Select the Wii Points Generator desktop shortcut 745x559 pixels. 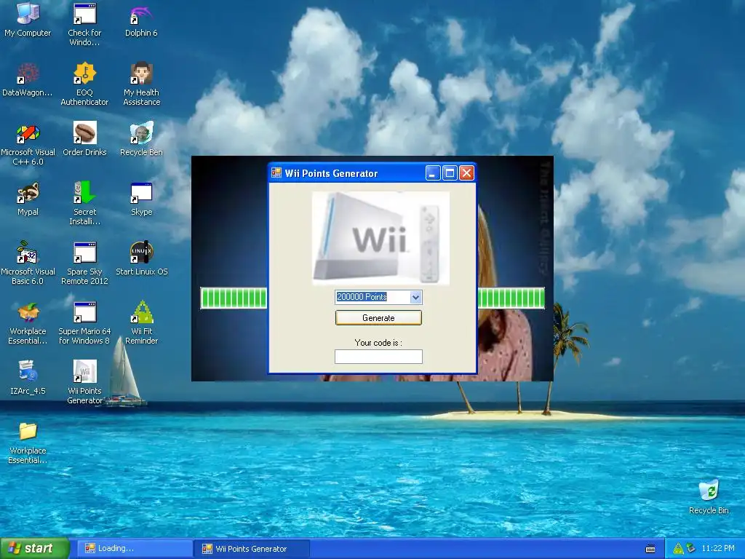coord(84,383)
